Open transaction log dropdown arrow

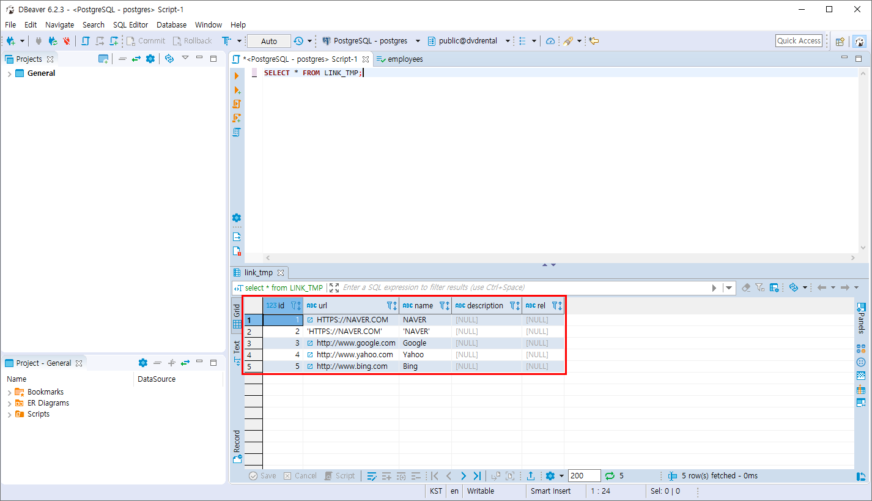(309, 41)
